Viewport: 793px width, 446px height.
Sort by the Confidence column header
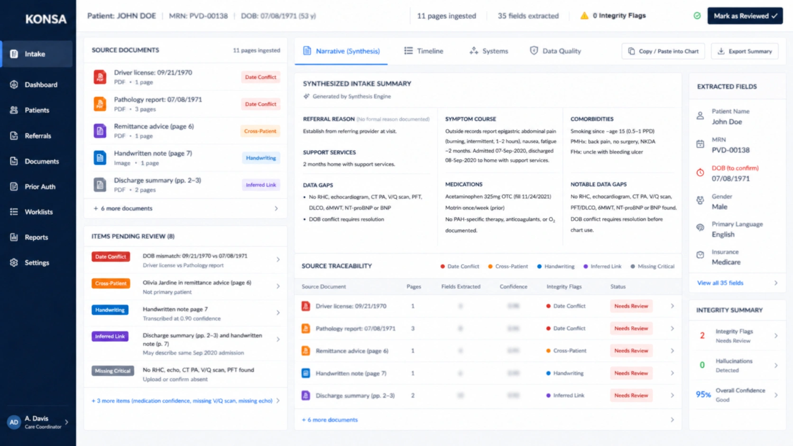point(513,287)
